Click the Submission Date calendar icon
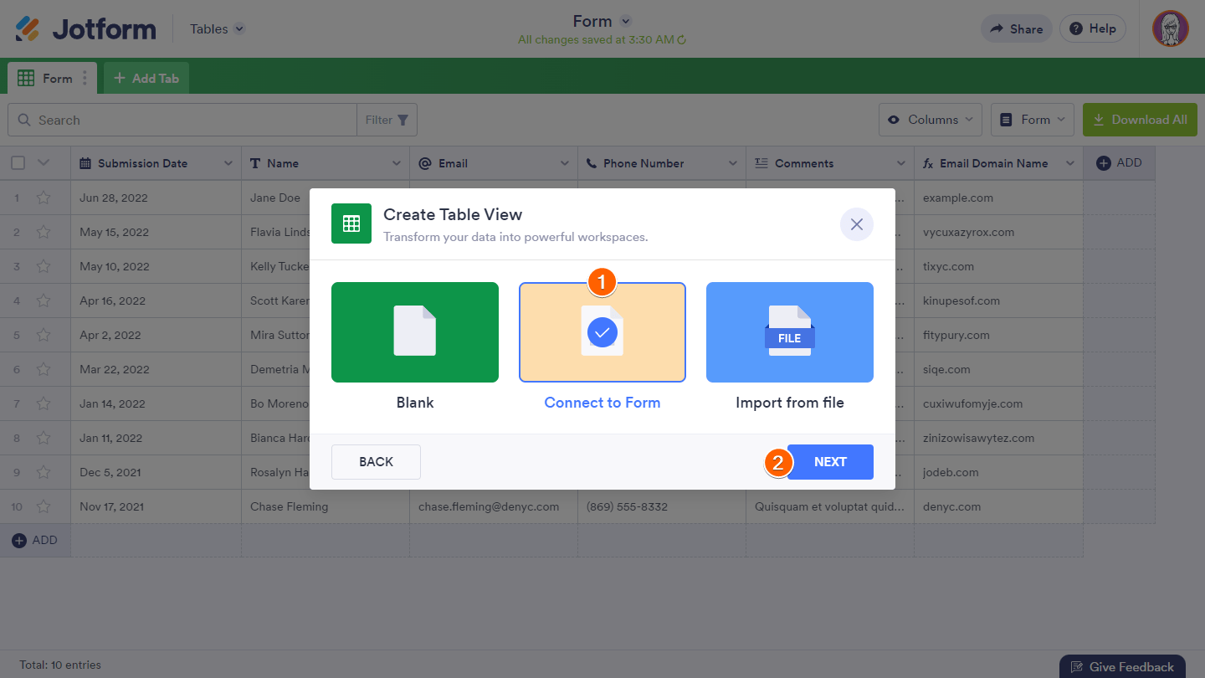 click(x=85, y=163)
